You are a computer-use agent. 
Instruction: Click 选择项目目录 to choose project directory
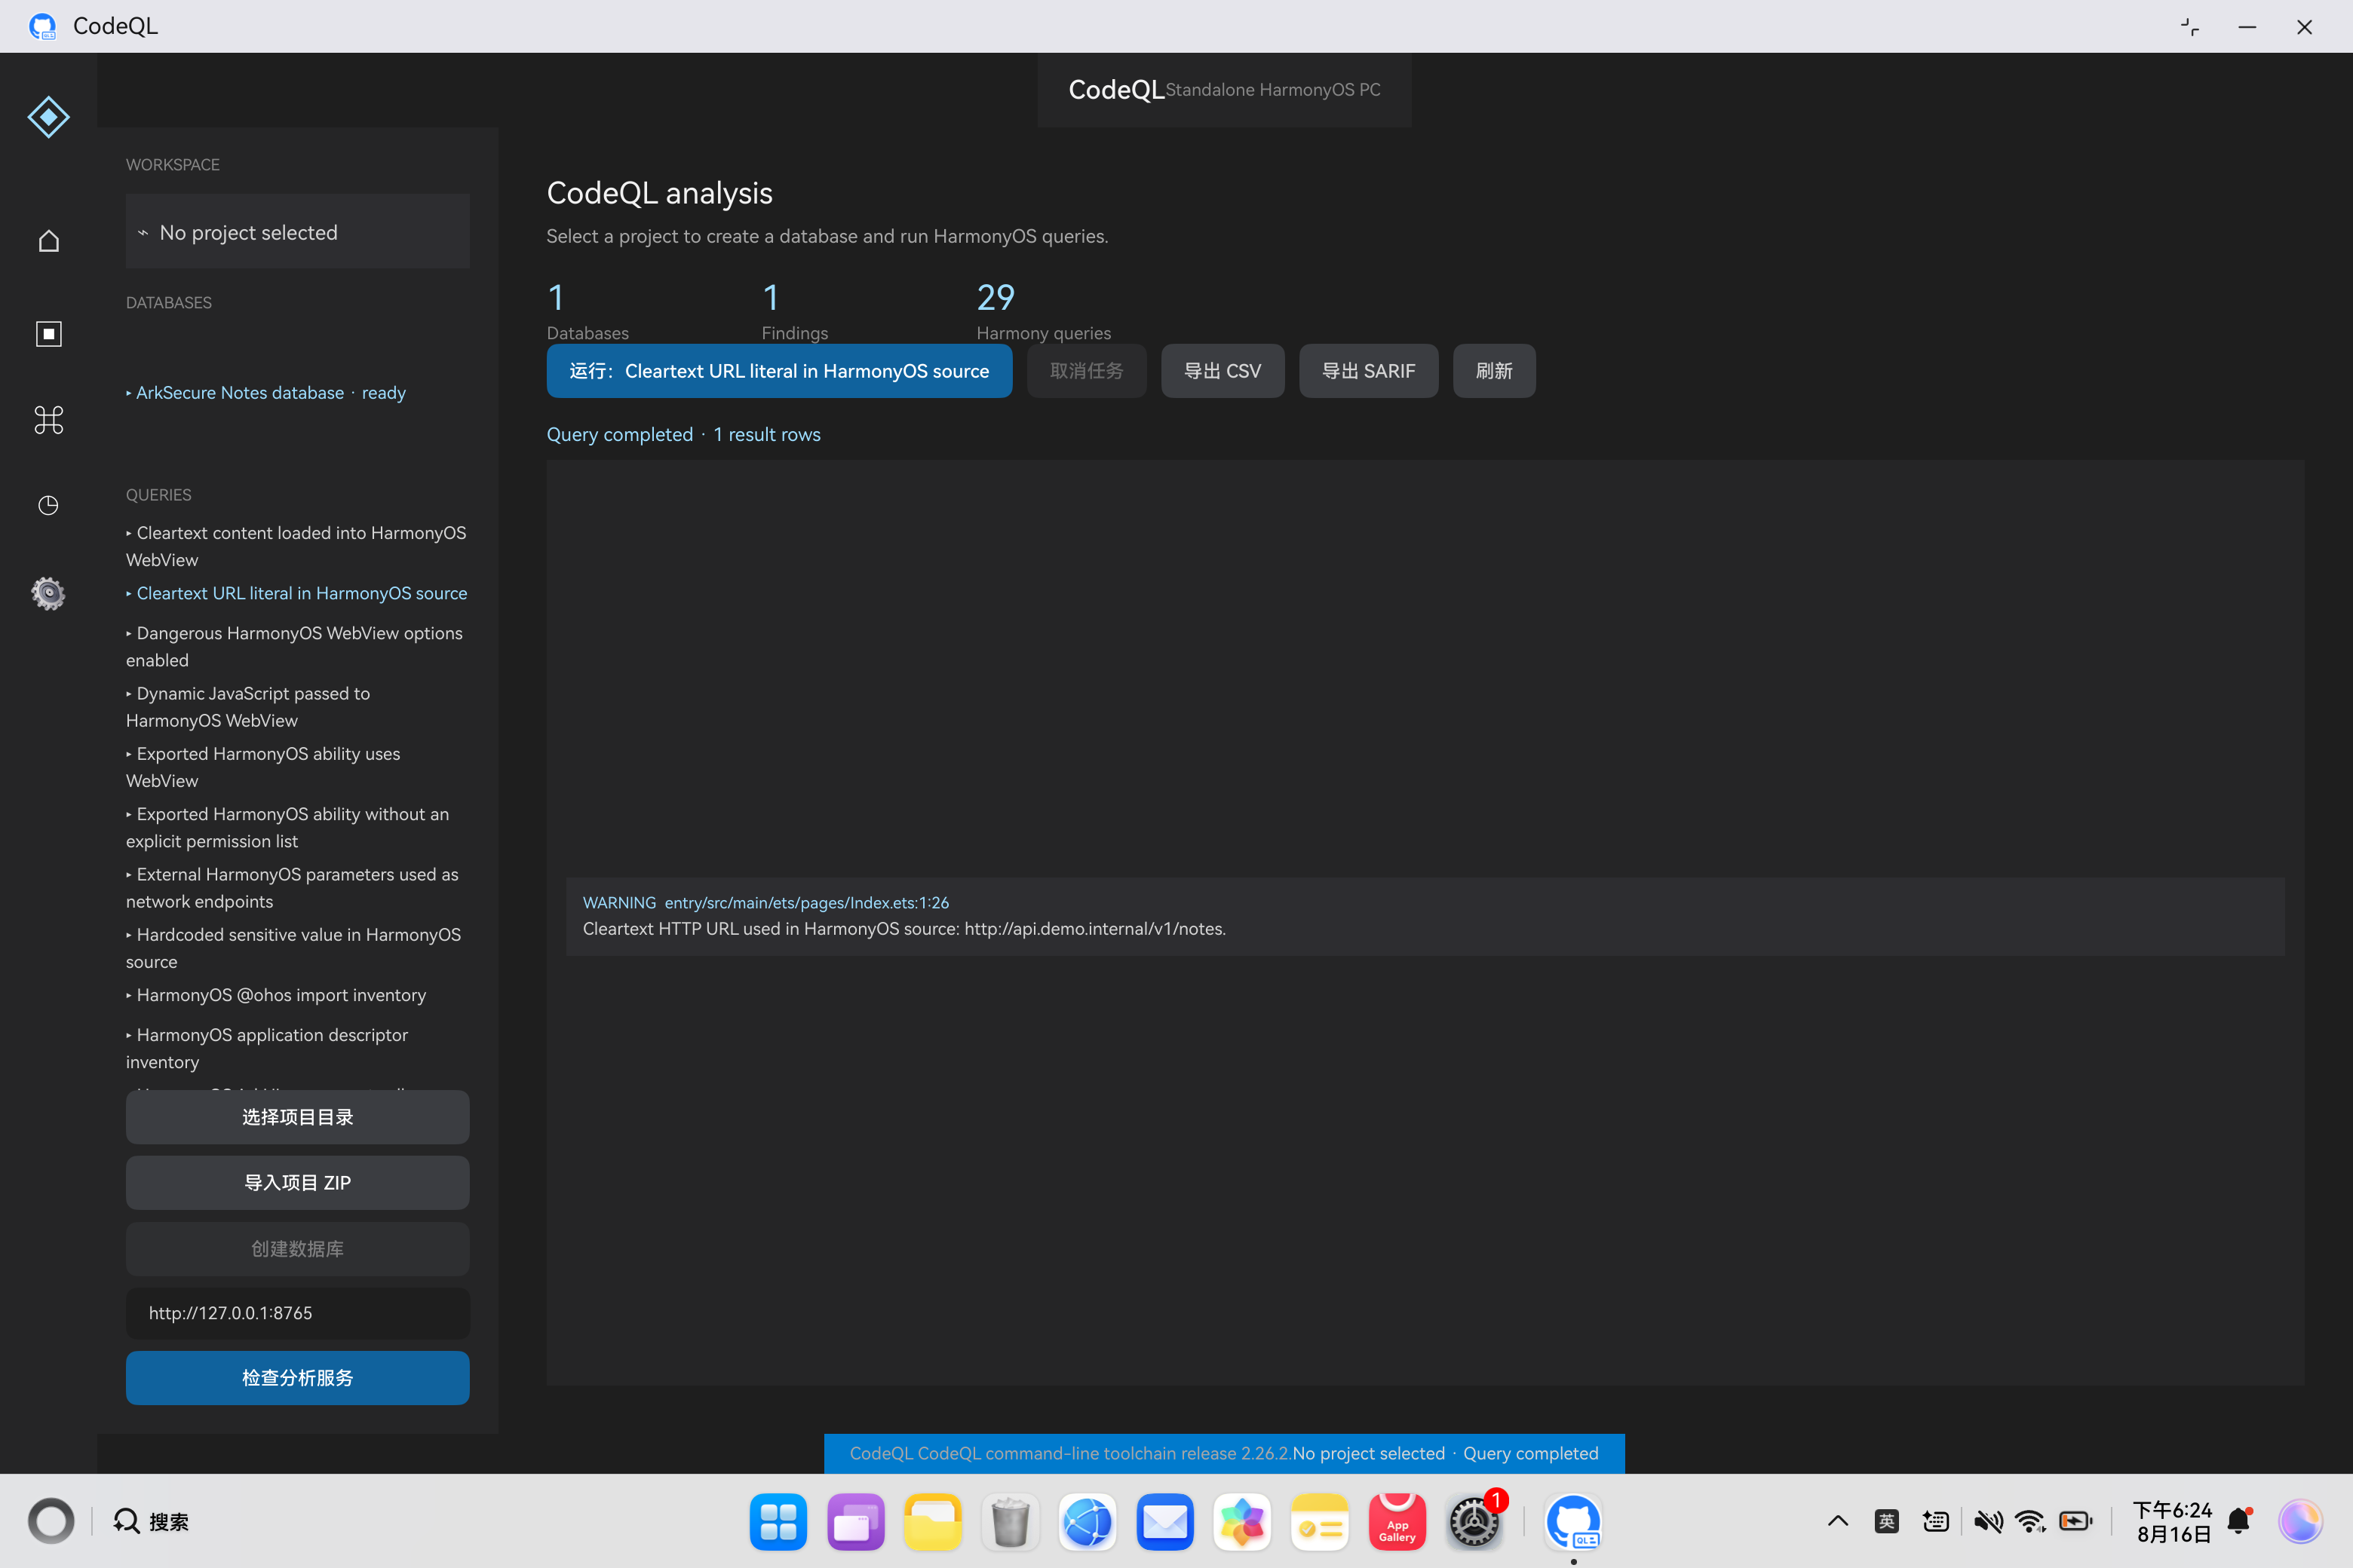coord(297,1117)
